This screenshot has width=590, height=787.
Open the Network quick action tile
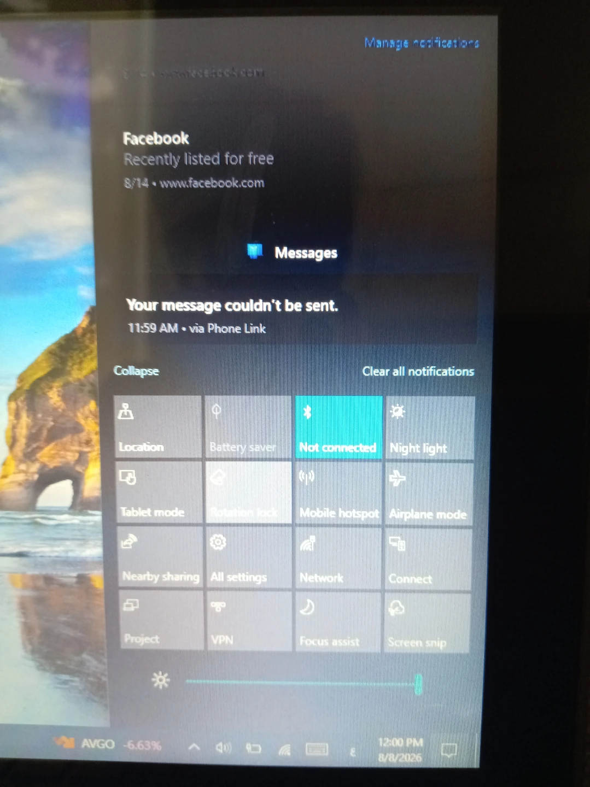(x=338, y=559)
